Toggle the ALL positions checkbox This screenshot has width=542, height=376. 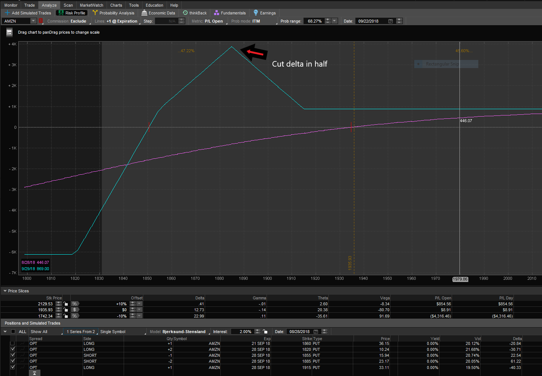[x=13, y=332]
